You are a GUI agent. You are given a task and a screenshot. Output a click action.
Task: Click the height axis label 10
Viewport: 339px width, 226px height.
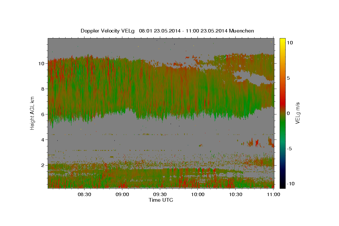point(41,63)
